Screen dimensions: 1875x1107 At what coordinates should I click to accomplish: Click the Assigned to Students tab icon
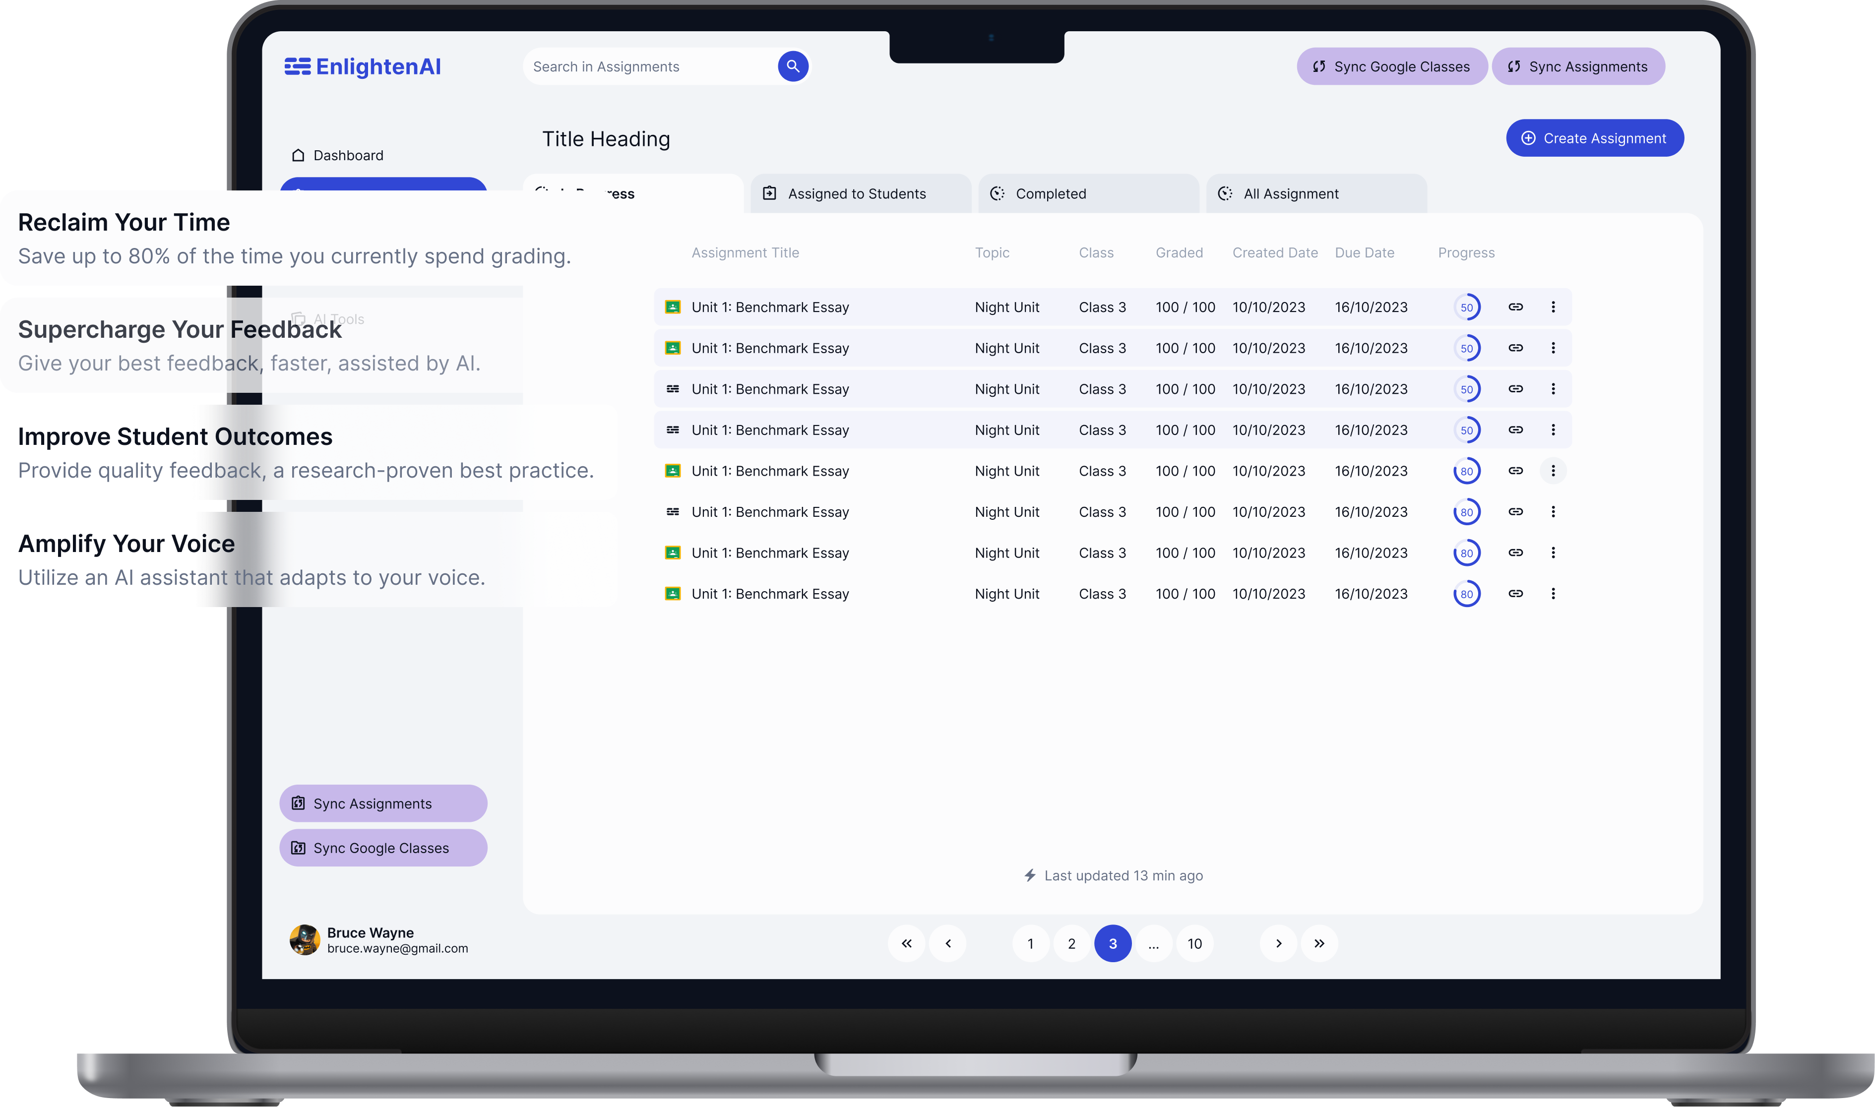(x=770, y=193)
